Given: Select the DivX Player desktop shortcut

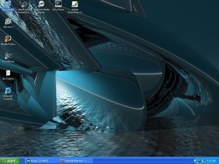Looking at the screenshot, I should pos(58,6).
